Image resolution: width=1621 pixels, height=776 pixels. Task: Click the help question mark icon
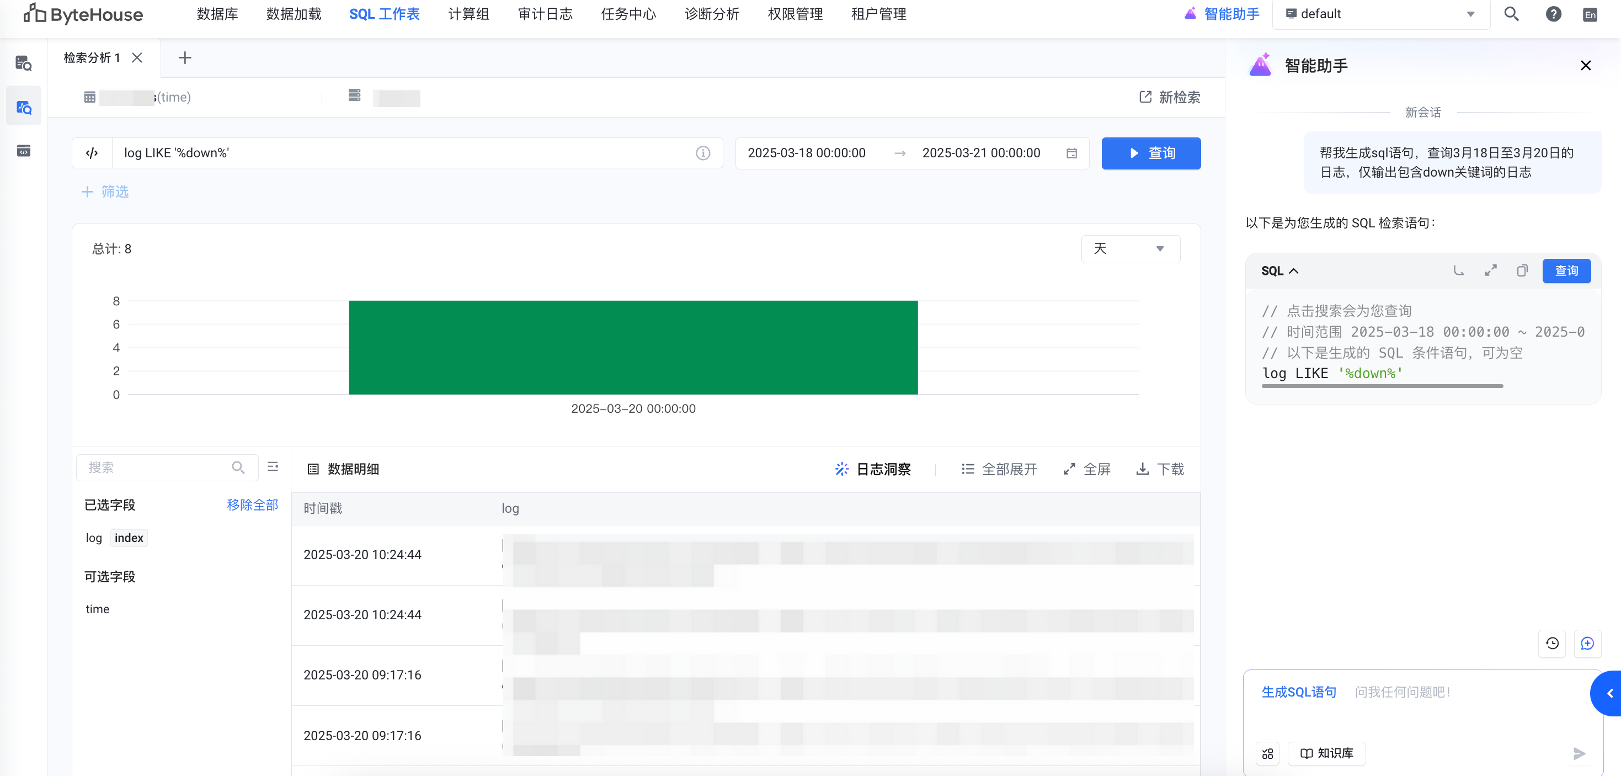[x=1553, y=14]
